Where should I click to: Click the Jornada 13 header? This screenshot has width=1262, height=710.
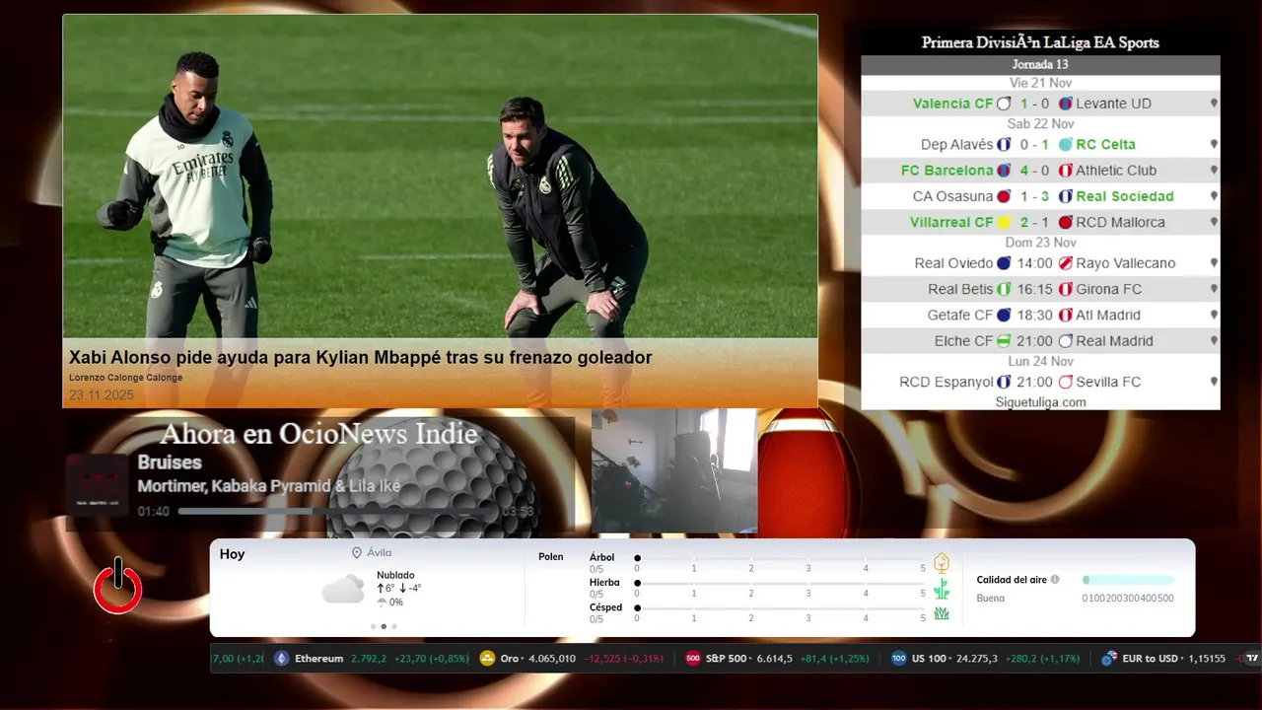click(x=1040, y=65)
